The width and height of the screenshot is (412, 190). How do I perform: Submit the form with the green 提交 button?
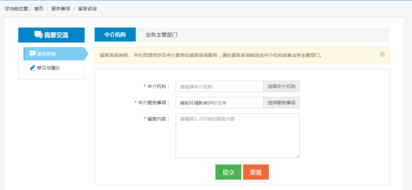click(x=228, y=172)
